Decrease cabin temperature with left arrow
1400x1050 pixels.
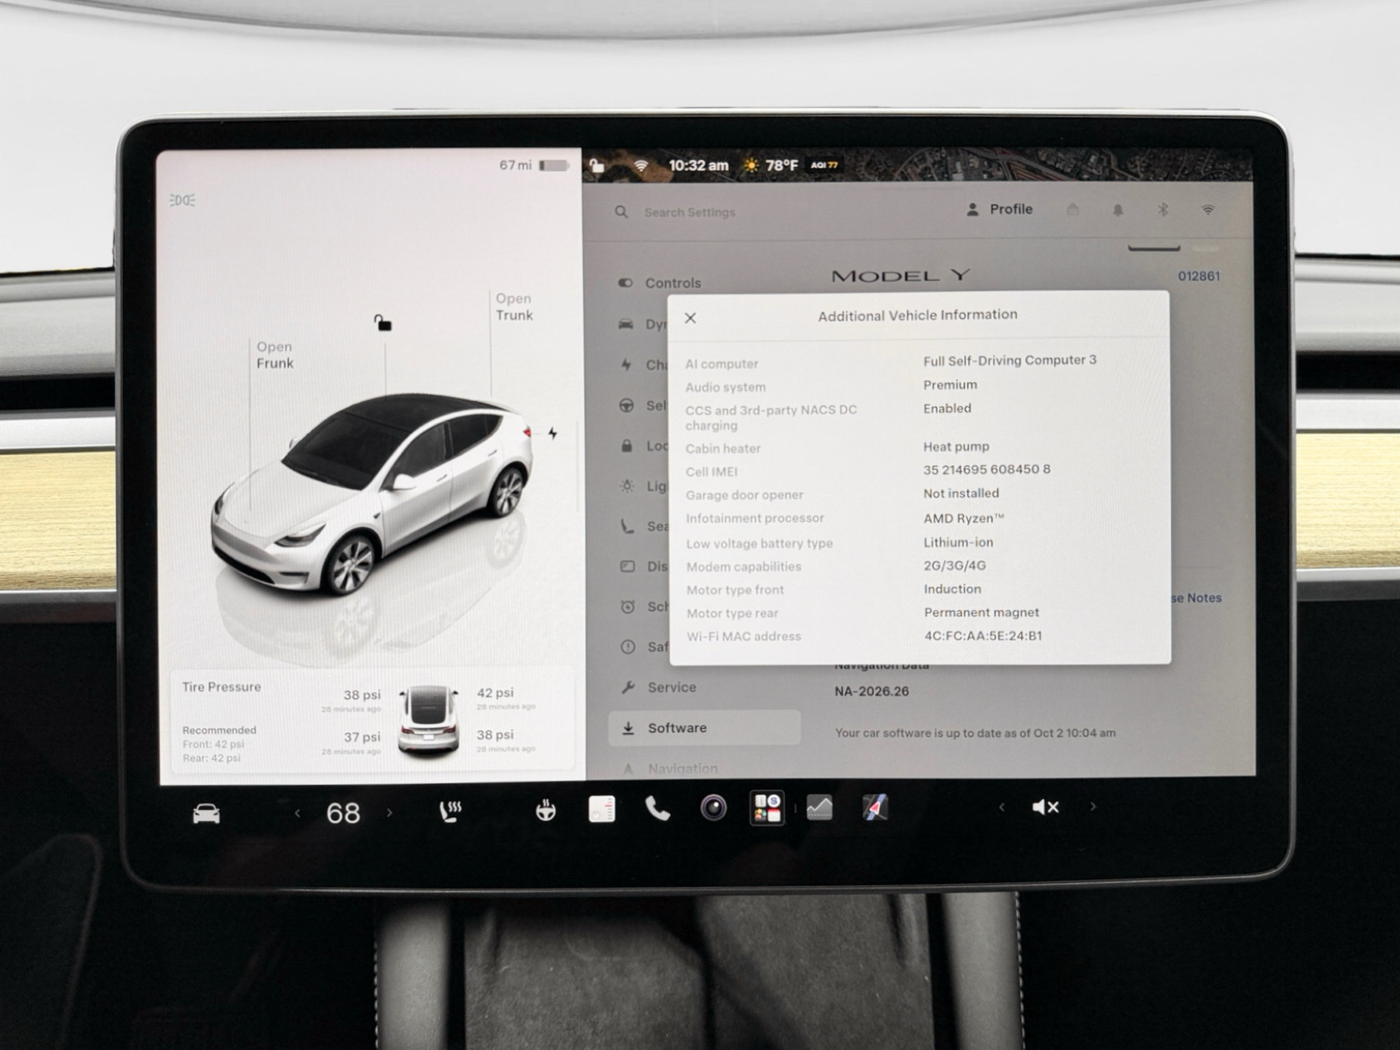click(297, 813)
